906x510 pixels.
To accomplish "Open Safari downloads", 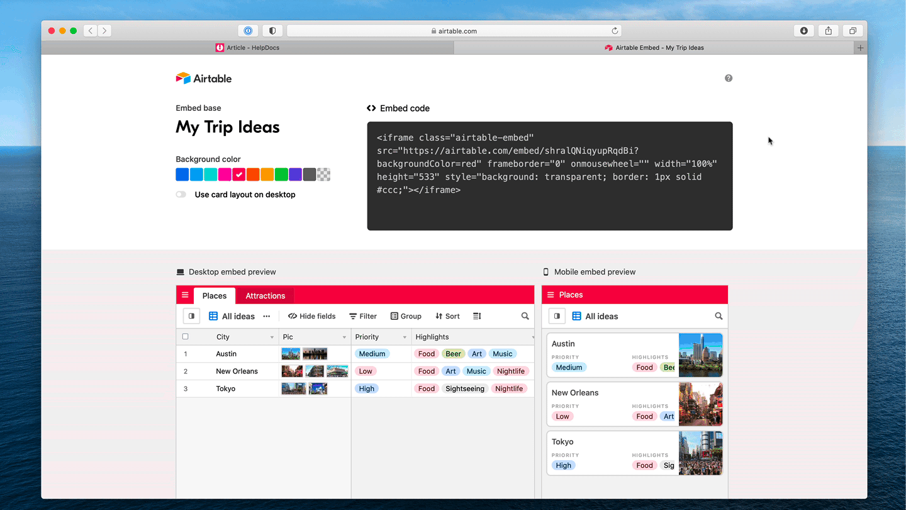I will click(804, 31).
